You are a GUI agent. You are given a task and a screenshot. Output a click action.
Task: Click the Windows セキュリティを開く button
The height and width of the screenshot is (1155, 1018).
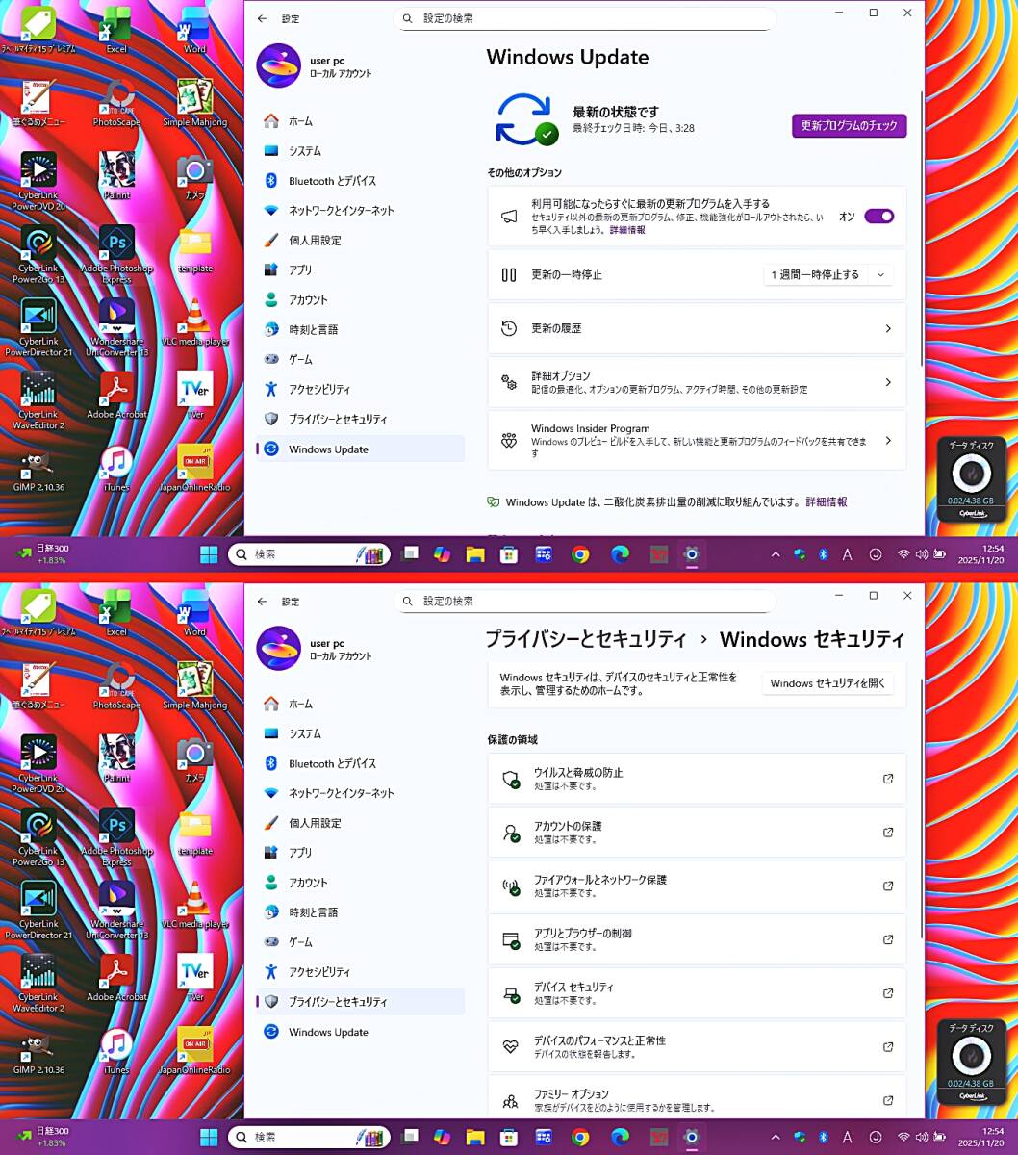click(827, 683)
